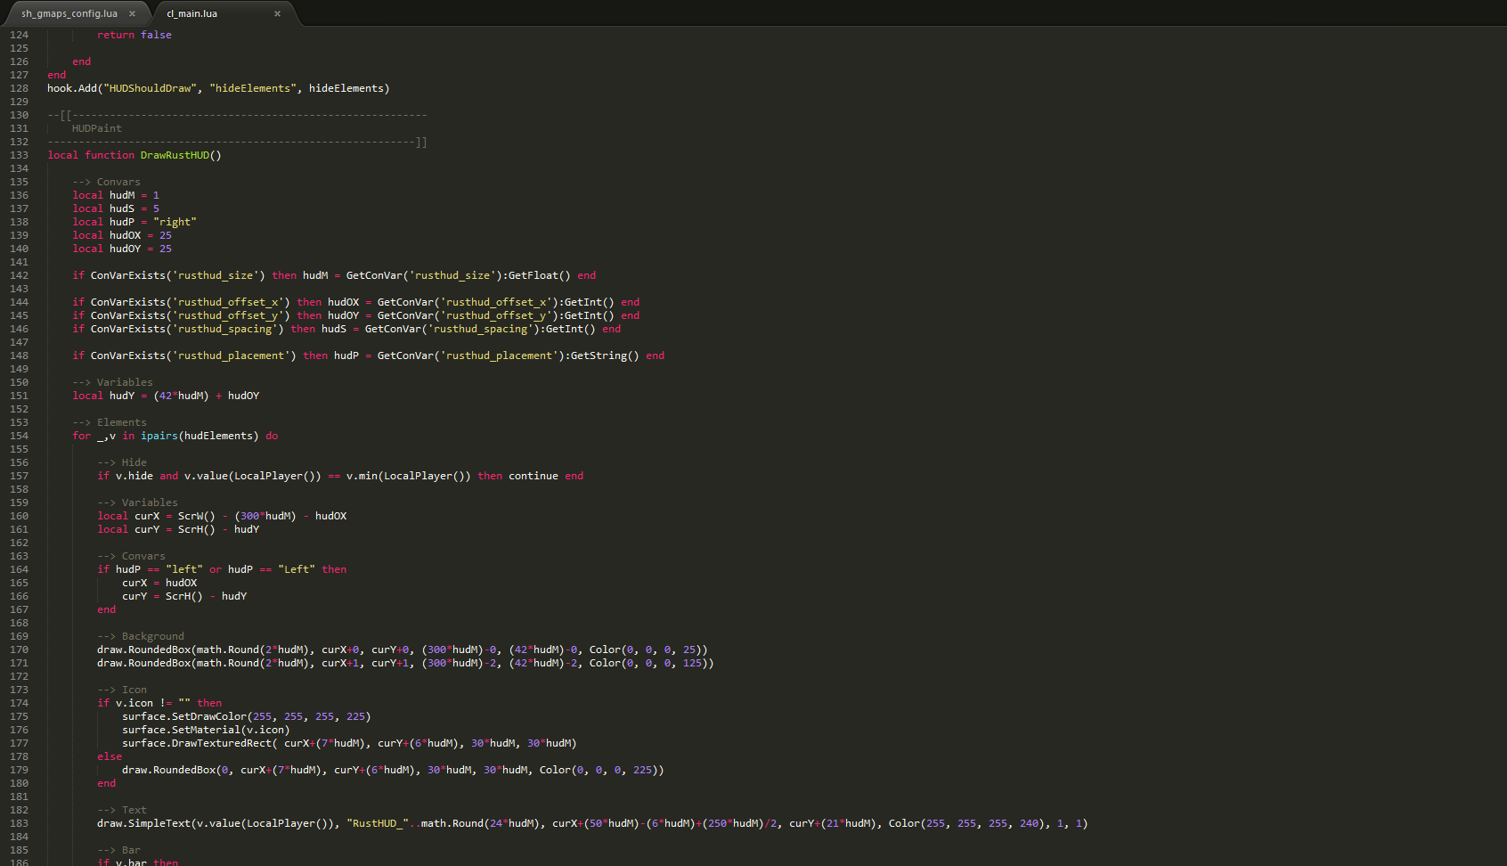
Task: Click the 'else' keyword on line 178
Action: point(110,756)
